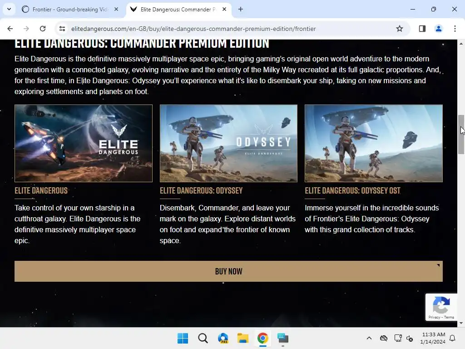This screenshot has height=349, width=465.
Task: Click the Chrome taskbar icon
Action: [263, 338]
